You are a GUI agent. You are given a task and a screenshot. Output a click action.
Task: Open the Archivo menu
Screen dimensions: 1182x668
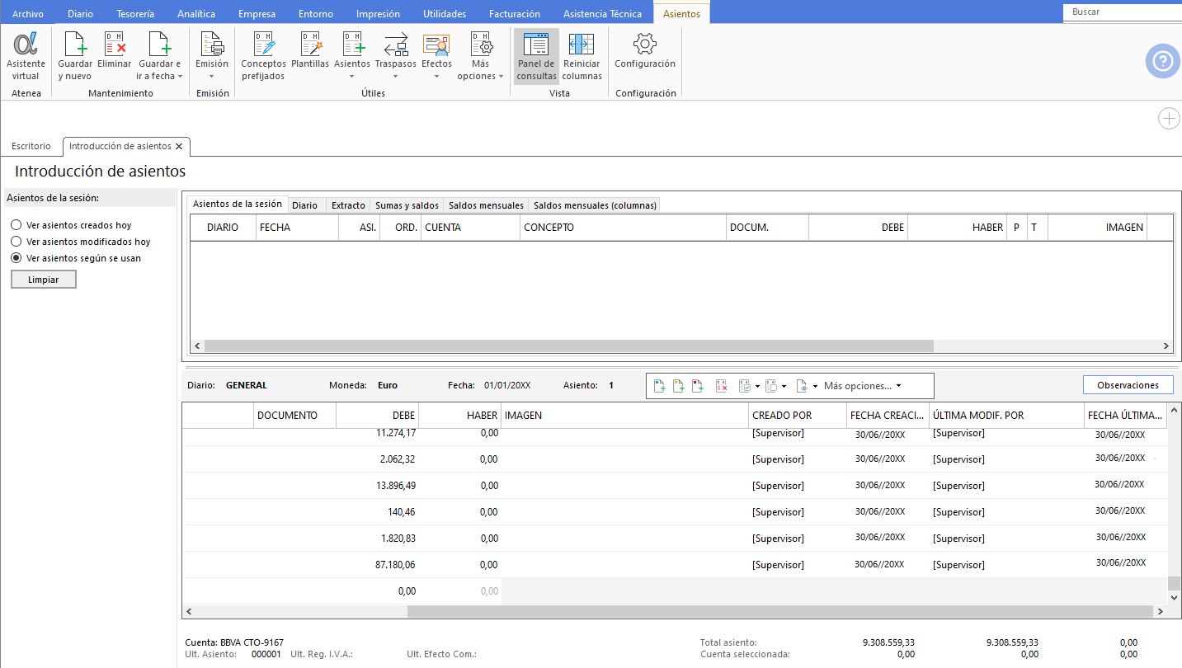point(28,14)
